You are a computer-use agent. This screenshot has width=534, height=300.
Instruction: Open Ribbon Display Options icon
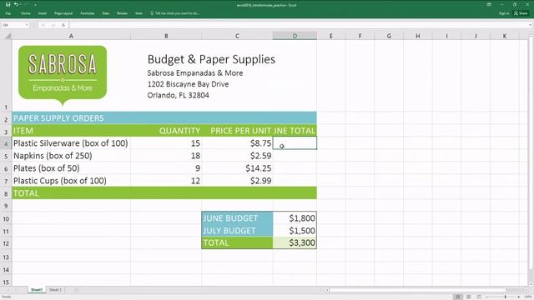[489, 5]
